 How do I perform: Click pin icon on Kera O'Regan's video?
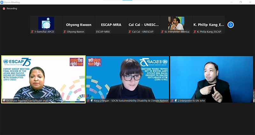tap(92, 101)
